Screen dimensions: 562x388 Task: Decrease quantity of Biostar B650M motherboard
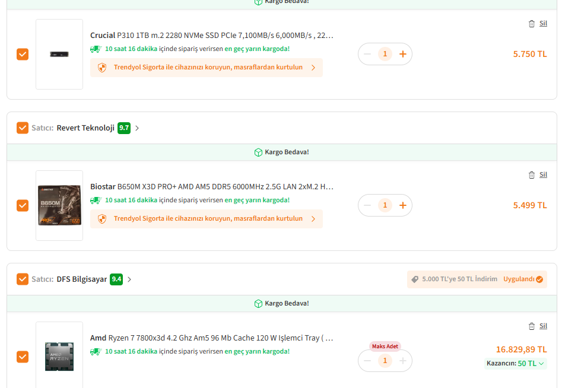367,205
